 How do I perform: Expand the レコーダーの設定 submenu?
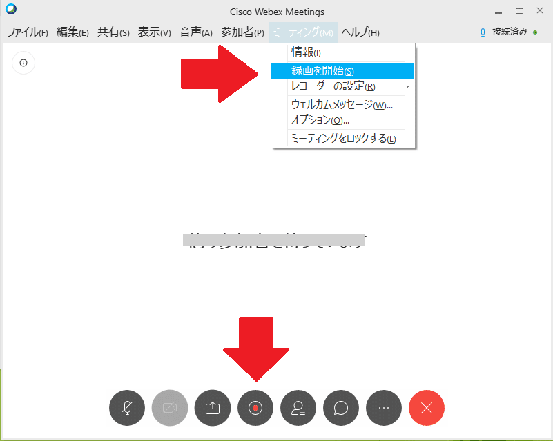(331, 88)
